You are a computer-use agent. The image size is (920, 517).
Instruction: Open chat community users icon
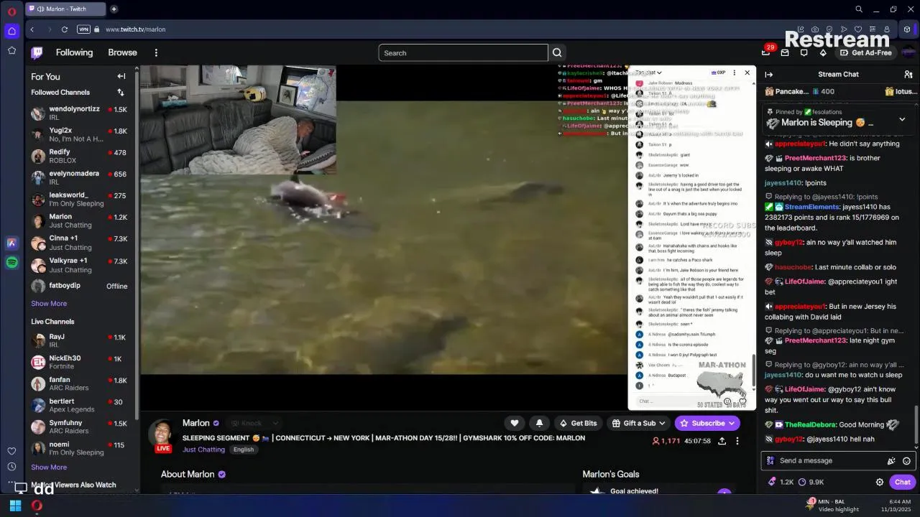click(x=908, y=74)
